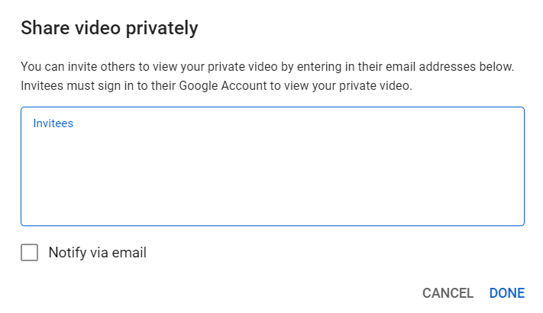Click the first description line about inviting others
The width and height of the screenshot is (543, 313).
(267, 67)
